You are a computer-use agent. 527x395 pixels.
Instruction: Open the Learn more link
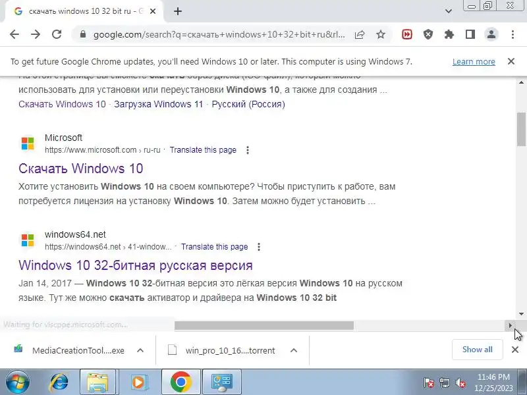point(474,62)
